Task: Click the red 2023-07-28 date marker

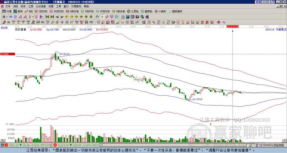Action: 232,27
